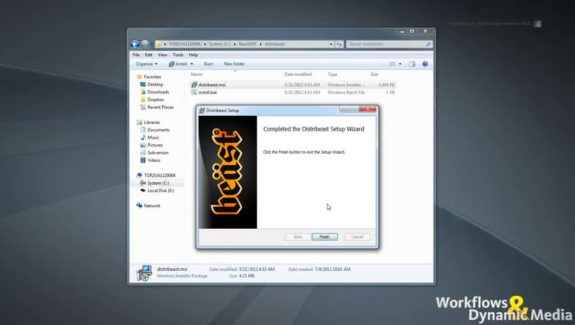The image size is (575, 325).
Task: Open the View menu
Action: pos(163,55)
